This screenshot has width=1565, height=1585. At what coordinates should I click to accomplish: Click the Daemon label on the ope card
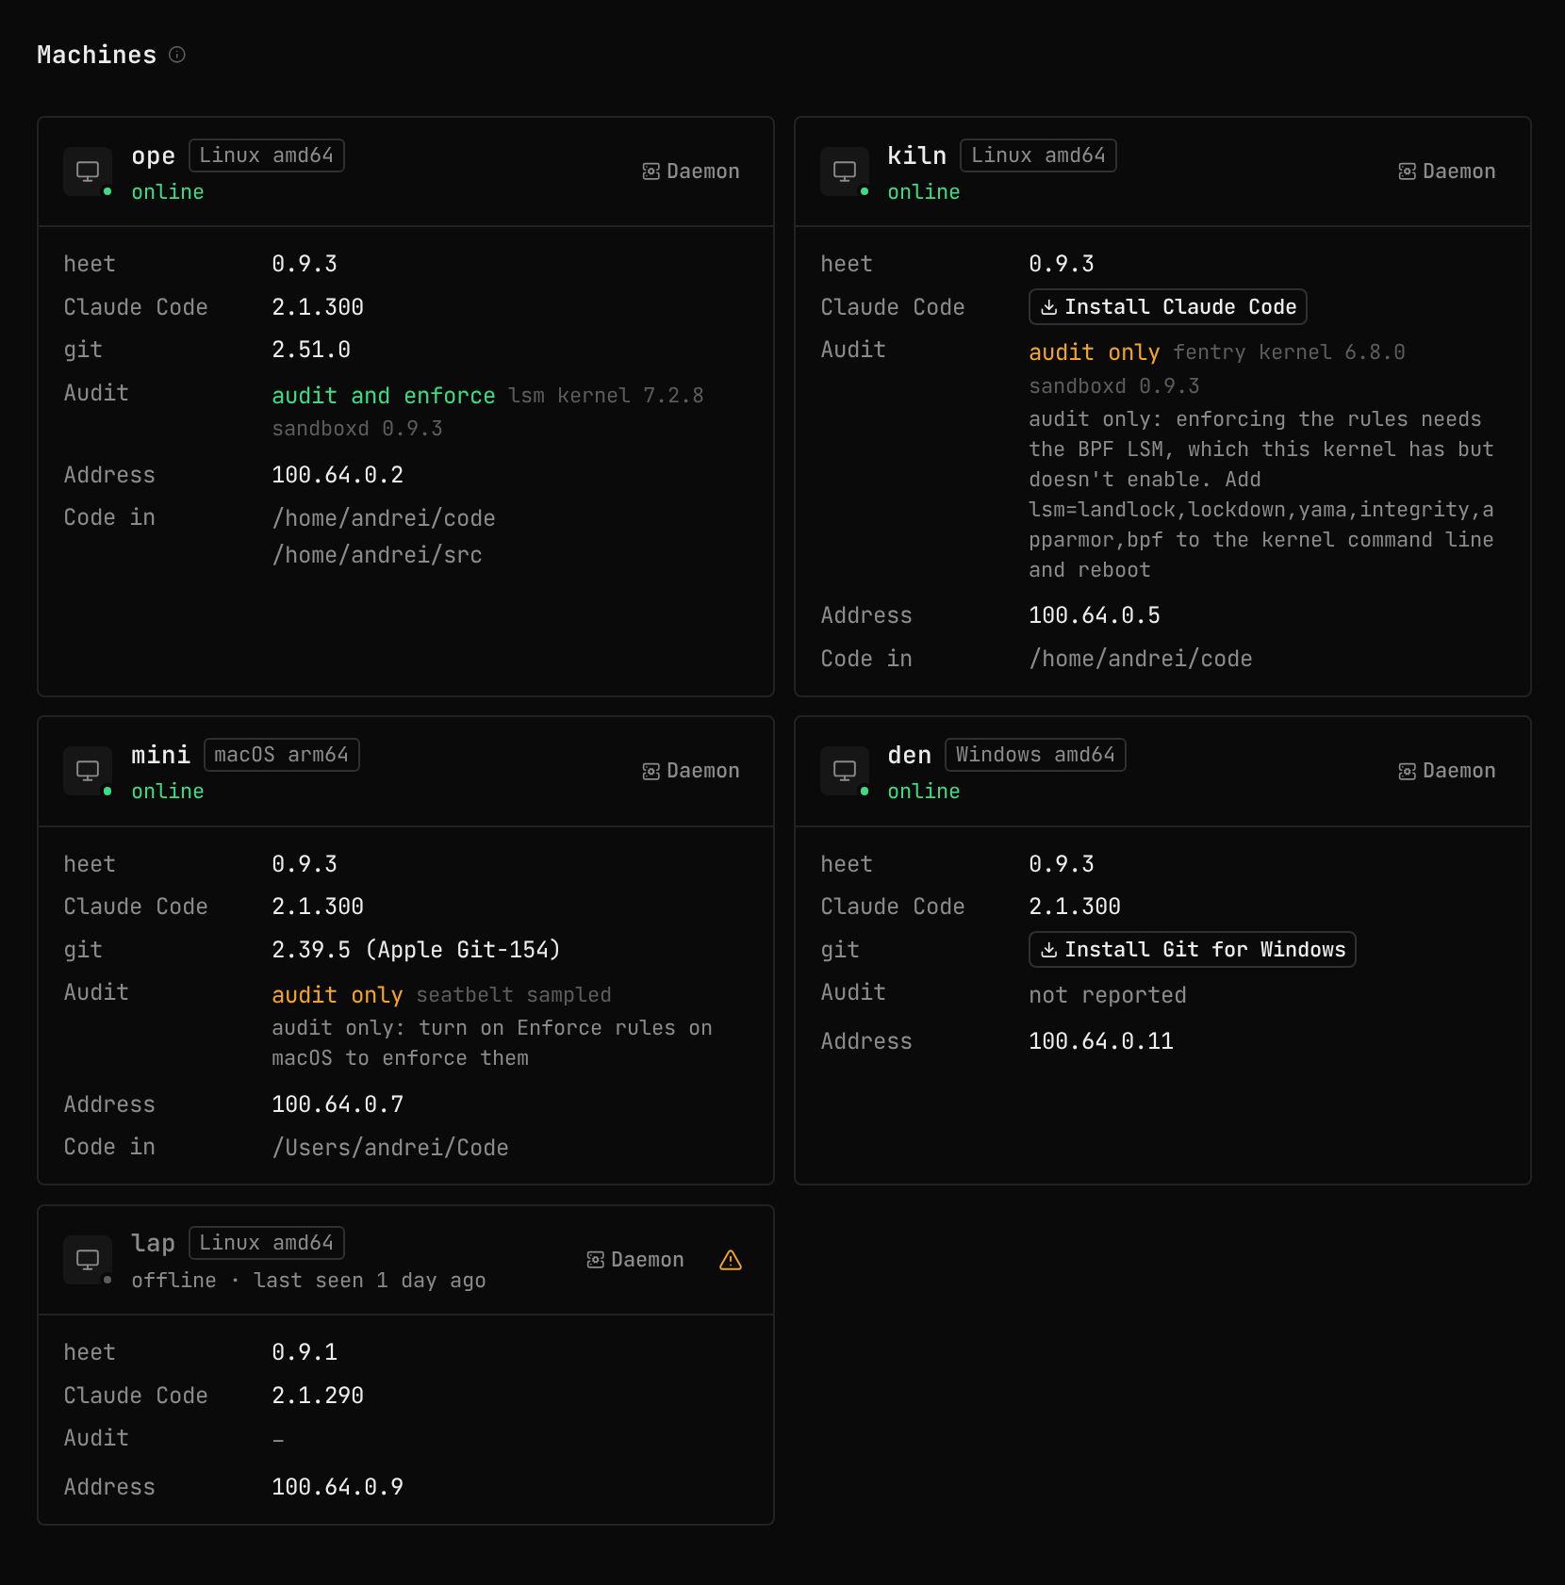pyautogui.click(x=691, y=172)
